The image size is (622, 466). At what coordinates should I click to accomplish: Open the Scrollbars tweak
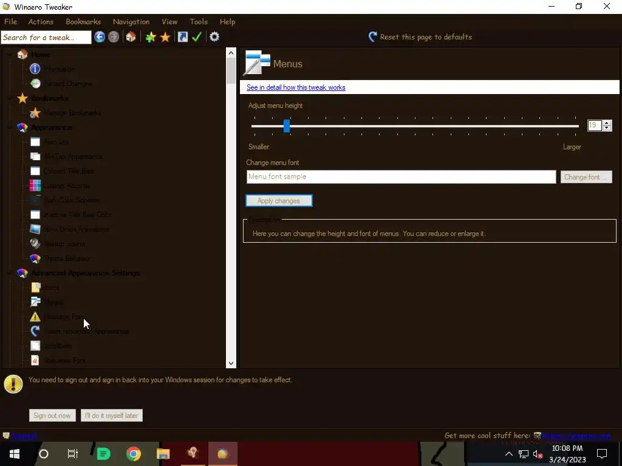[58, 346]
